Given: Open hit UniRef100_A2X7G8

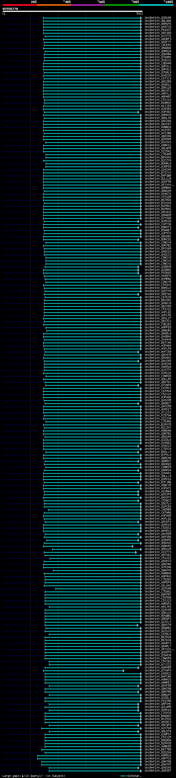Looking at the screenshot, I should tap(158, 728).
